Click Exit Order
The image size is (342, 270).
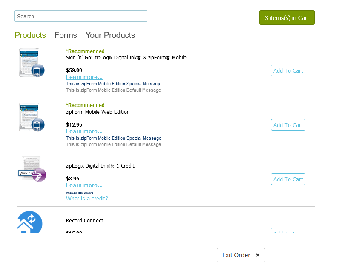coord(236,255)
